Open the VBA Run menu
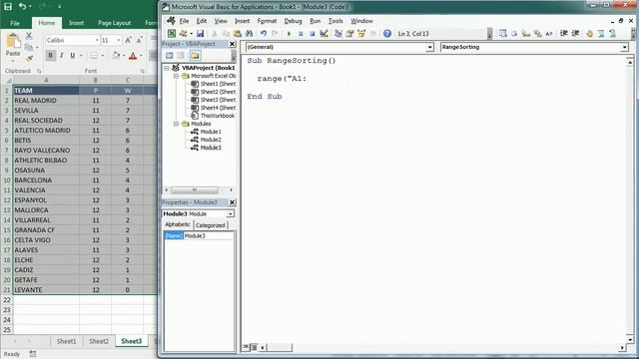 [x=316, y=21]
